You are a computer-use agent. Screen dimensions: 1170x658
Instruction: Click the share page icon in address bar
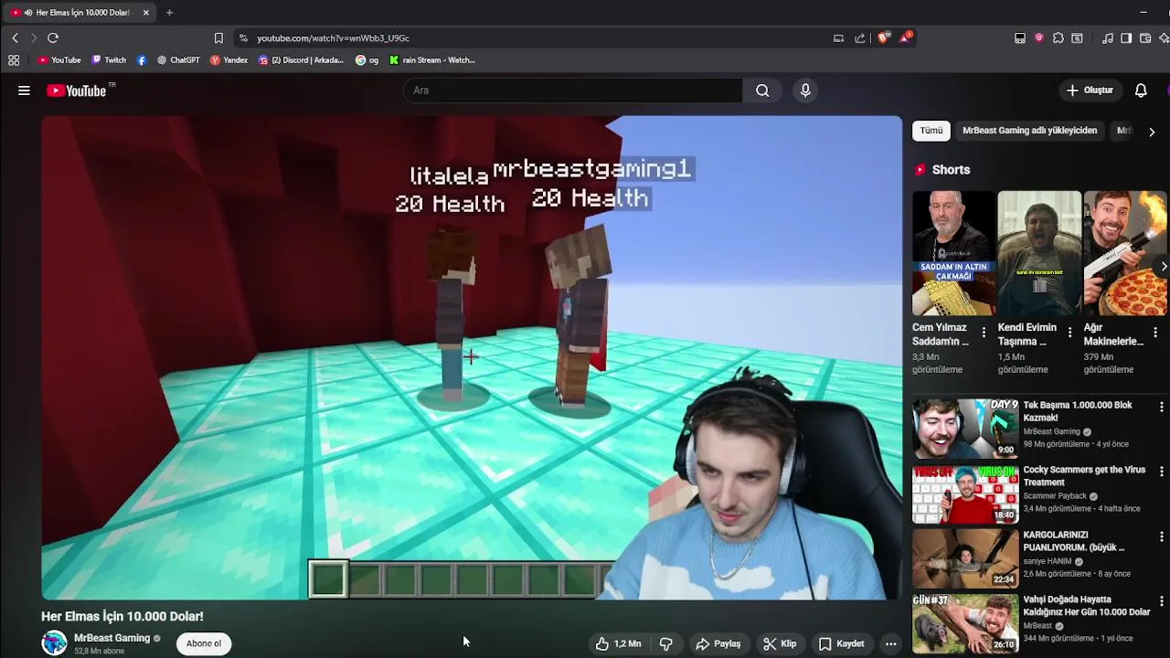coord(860,37)
